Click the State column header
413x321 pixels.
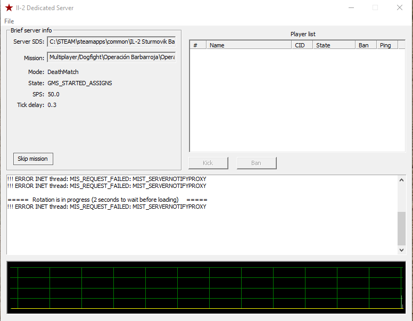(334, 45)
